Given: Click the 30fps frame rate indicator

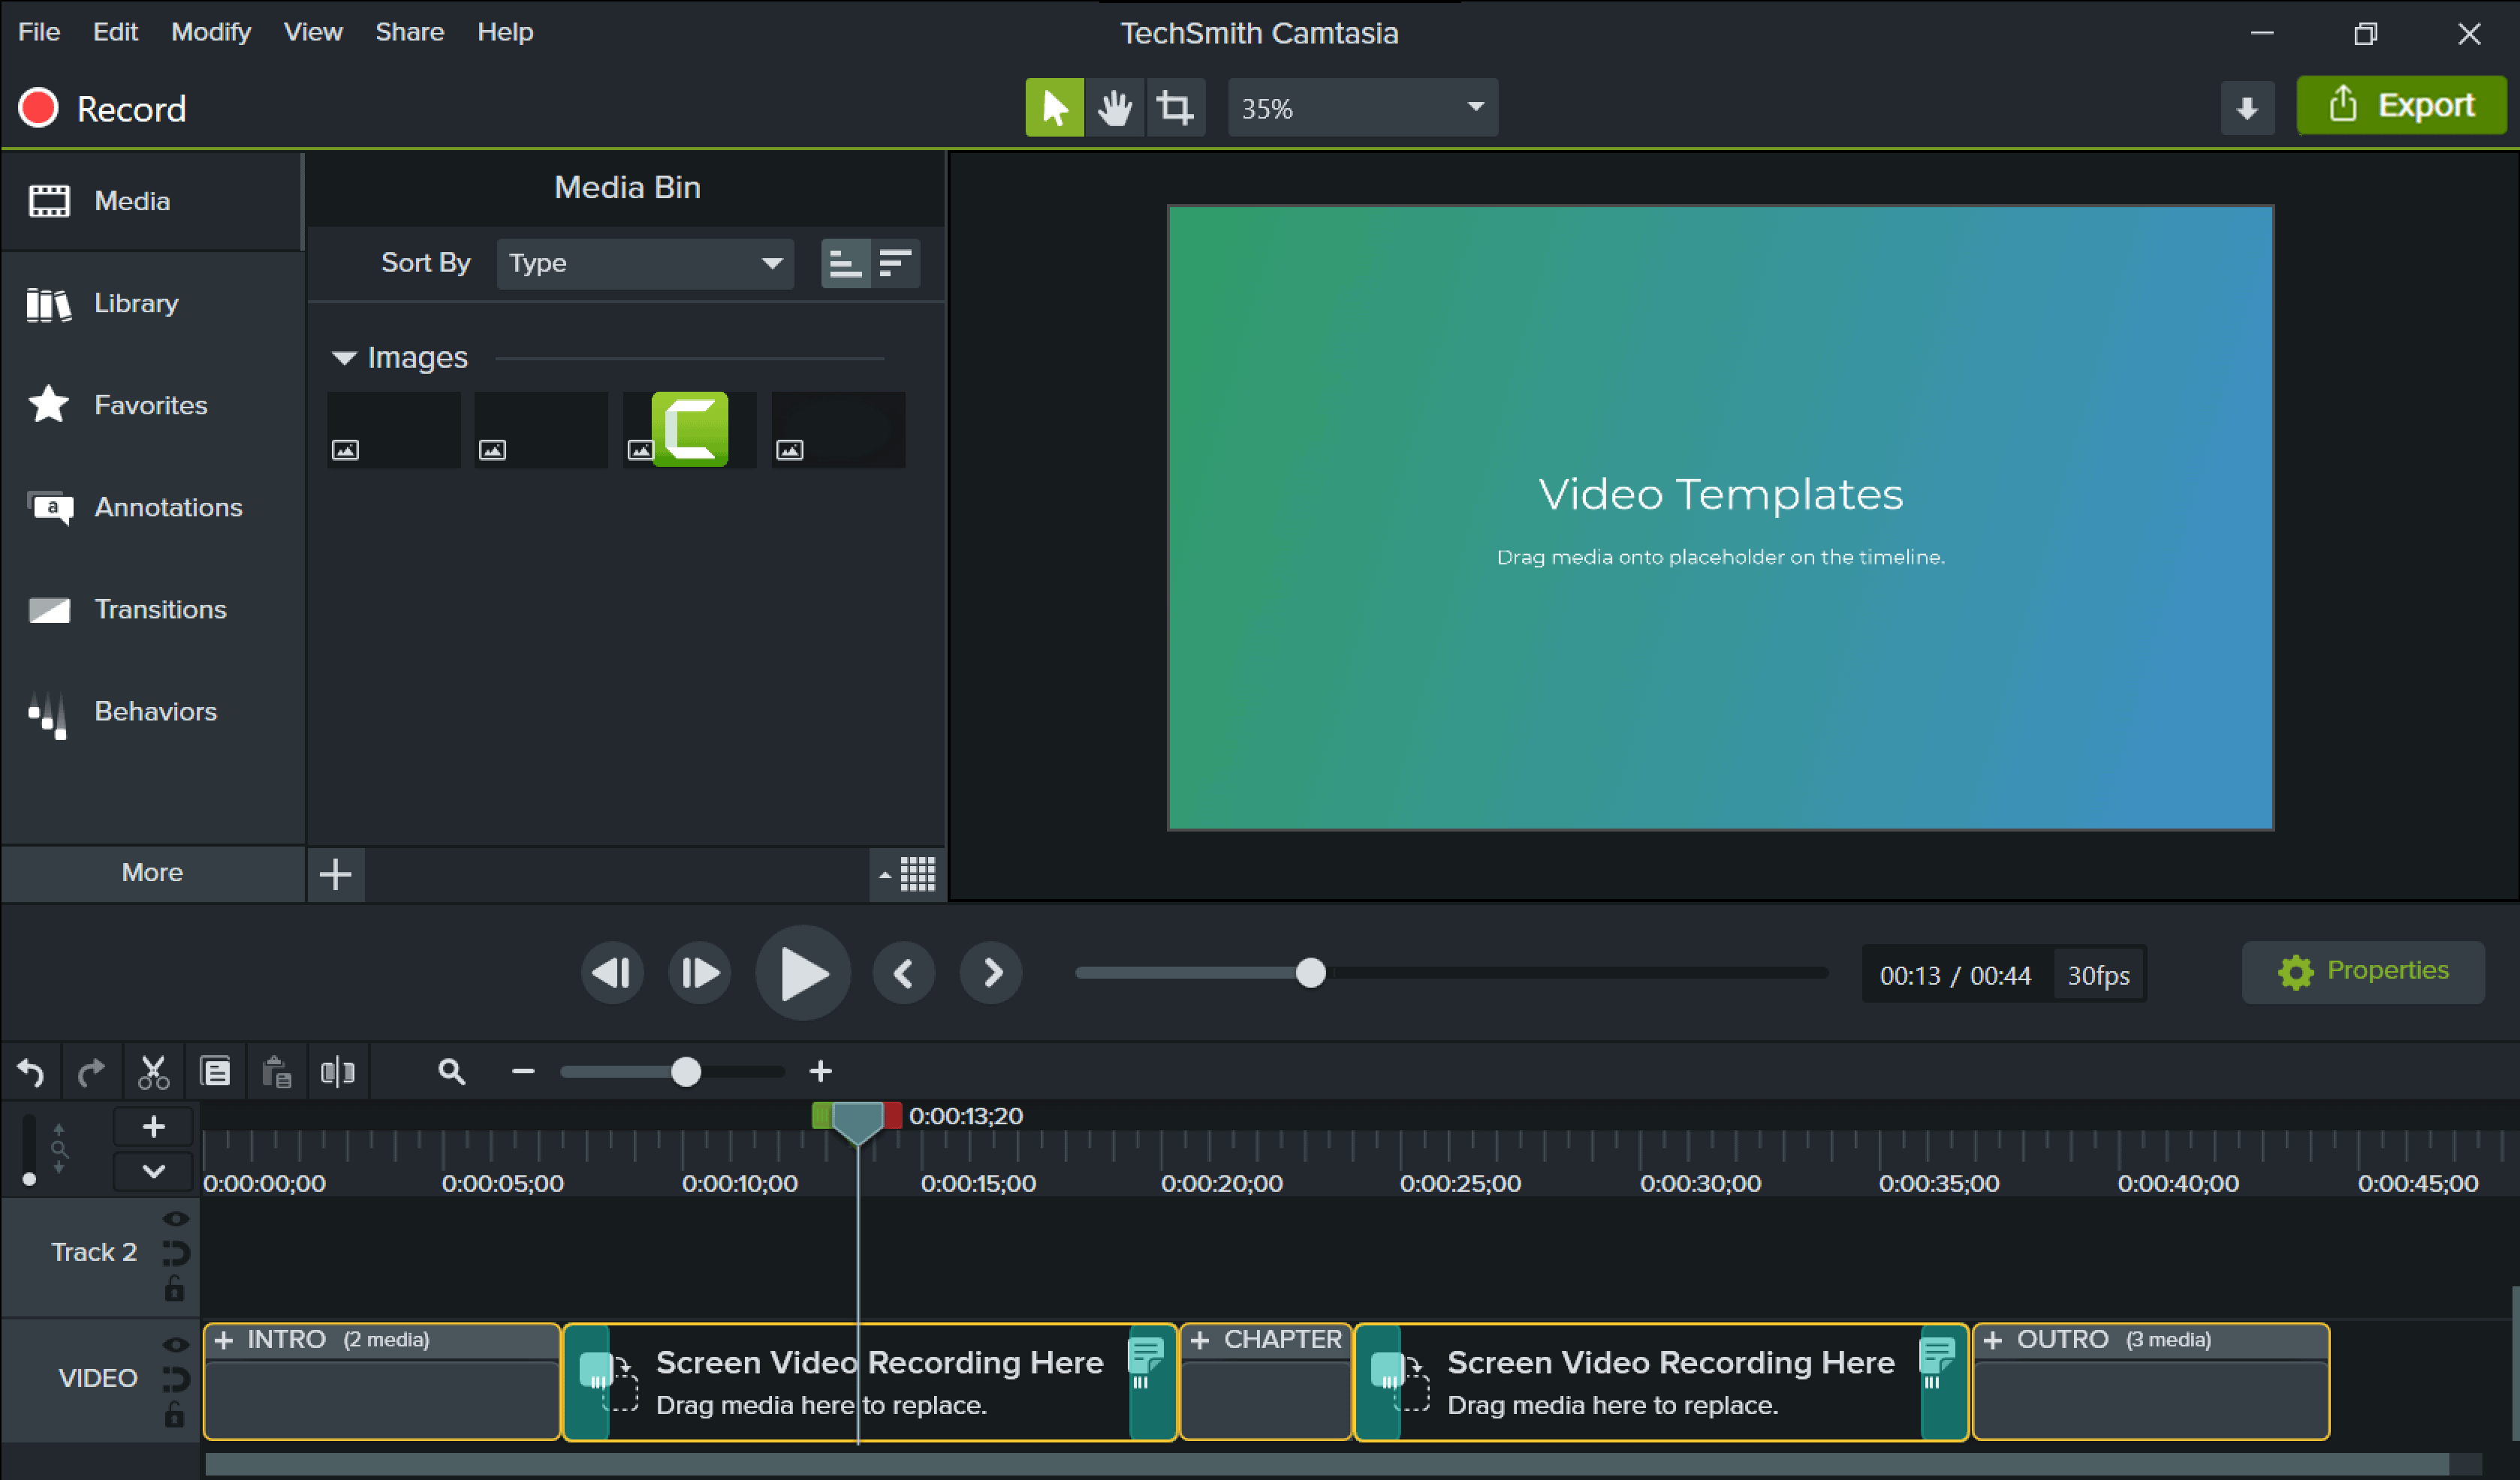Looking at the screenshot, I should (2098, 976).
